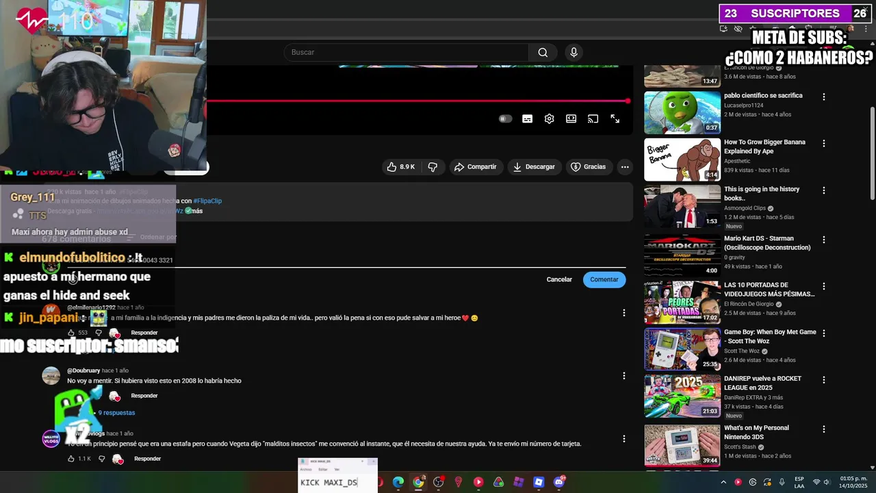Open the #FlipaClip hashtag link
The width and height of the screenshot is (876, 493).
[207, 201]
